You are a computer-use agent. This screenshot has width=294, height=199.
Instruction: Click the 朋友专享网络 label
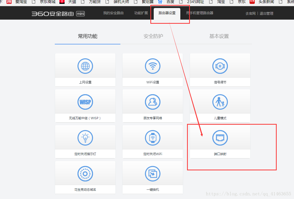pyautogui.click(x=153, y=118)
